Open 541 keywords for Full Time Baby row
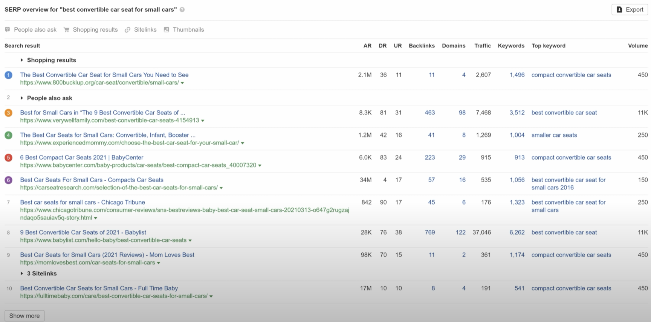The width and height of the screenshot is (651, 322). (520, 288)
